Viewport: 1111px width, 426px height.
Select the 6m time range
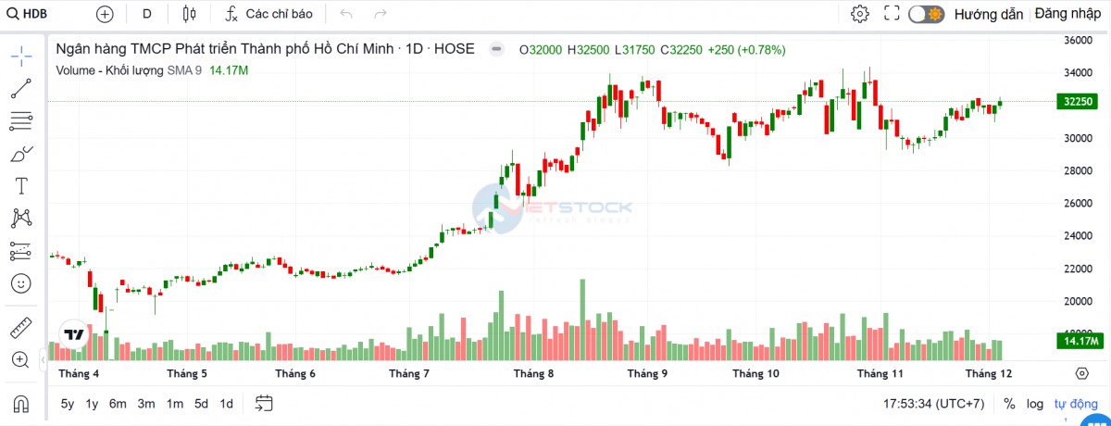point(118,404)
